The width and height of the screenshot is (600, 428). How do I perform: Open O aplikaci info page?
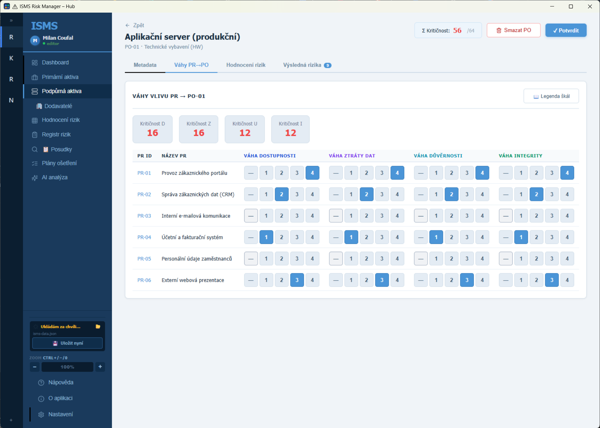coord(67,398)
